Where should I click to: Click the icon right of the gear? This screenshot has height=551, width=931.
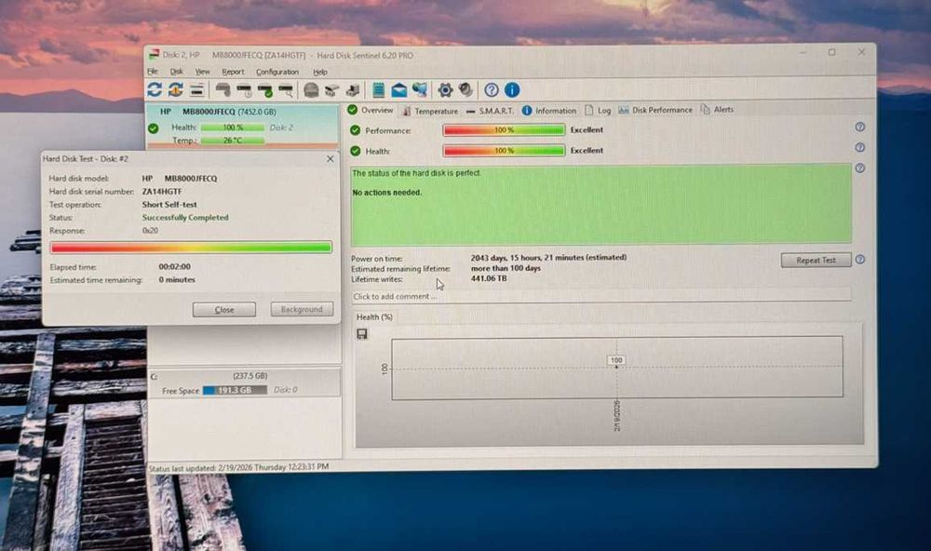466,90
